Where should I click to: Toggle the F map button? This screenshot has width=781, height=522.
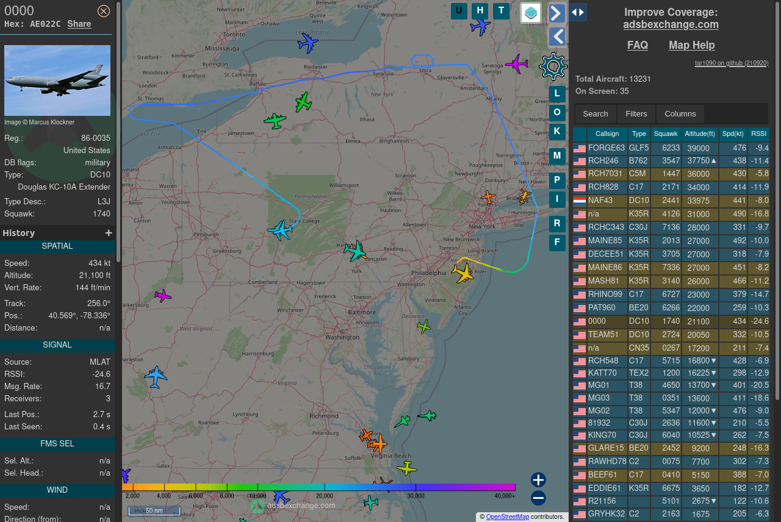click(x=557, y=243)
